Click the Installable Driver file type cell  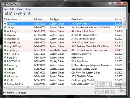(x=58, y=50)
